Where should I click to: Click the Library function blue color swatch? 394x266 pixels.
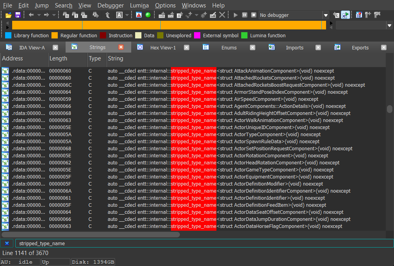click(8, 35)
